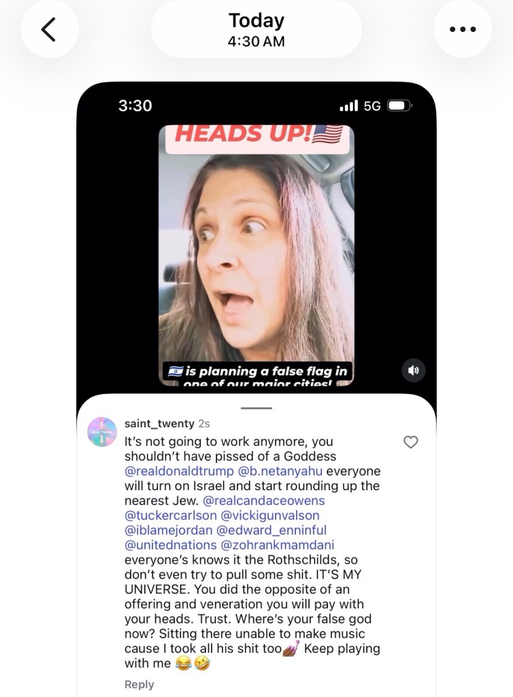Image resolution: width=513 pixels, height=697 pixels.
Task: Open the @zohrankmamdani mention
Action: (278, 545)
